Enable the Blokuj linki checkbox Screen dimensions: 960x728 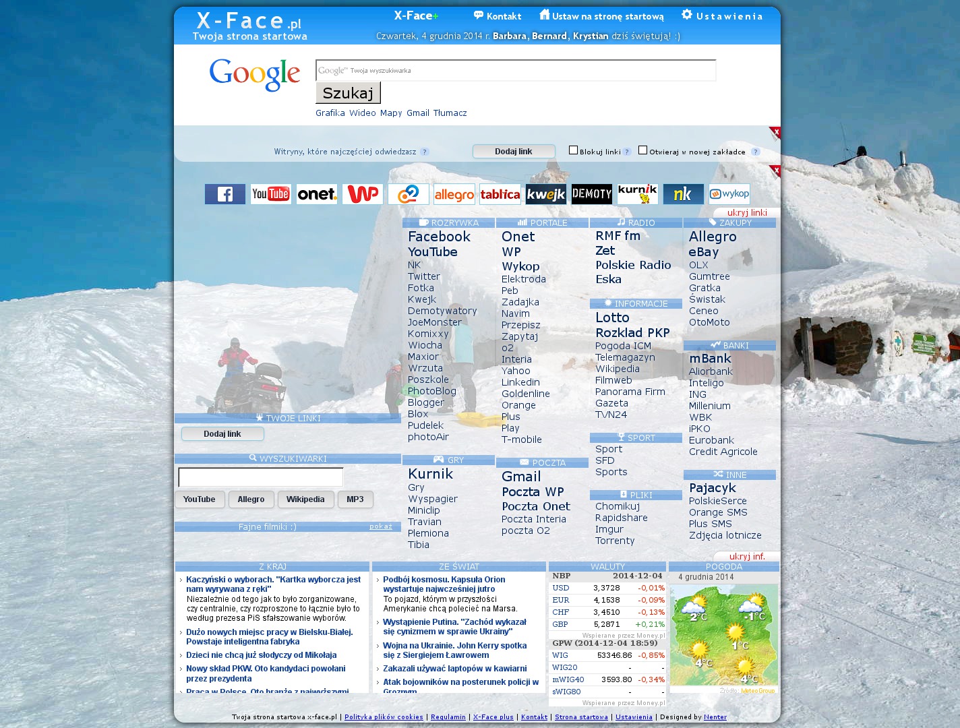tap(573, 150)
